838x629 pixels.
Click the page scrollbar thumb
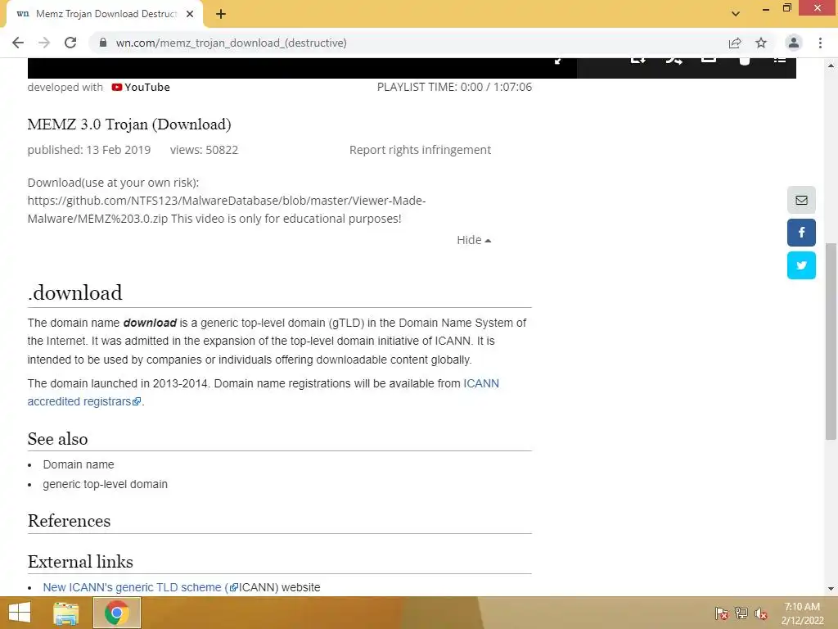[x=831, y=342]
